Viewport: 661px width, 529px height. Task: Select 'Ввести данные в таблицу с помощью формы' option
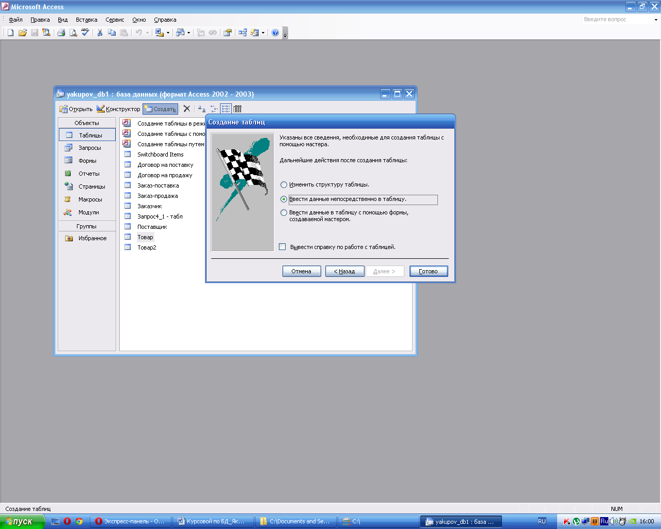point(284,212)
